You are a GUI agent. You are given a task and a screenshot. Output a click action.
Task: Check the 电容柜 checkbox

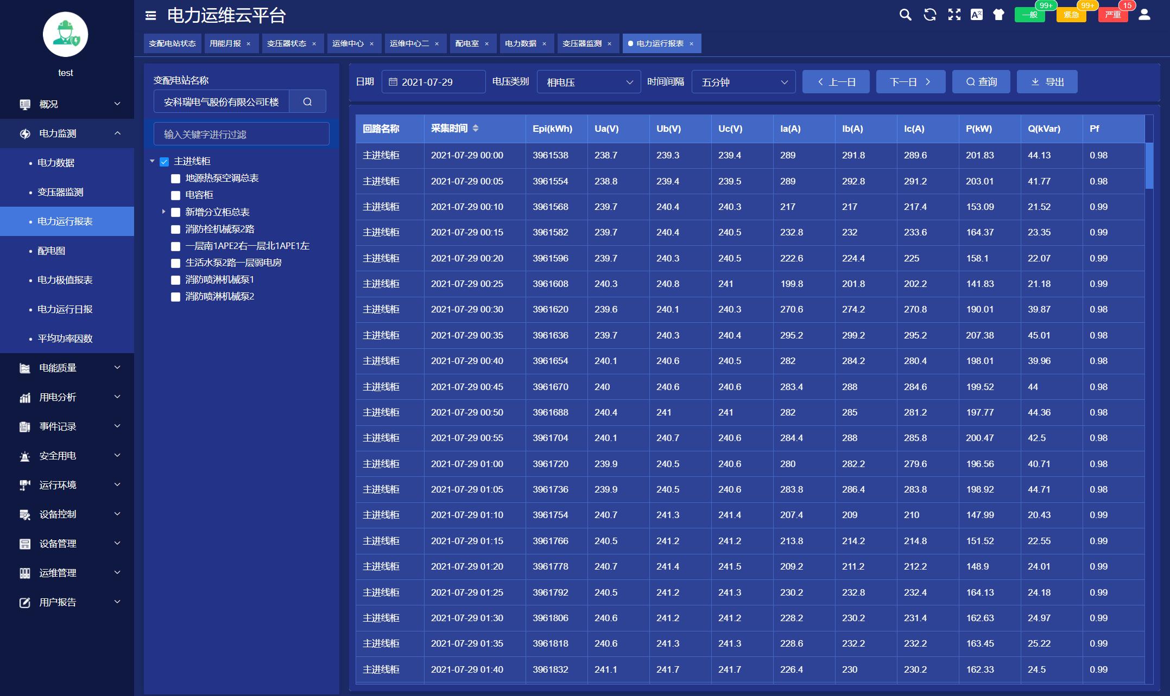[175, 195]
